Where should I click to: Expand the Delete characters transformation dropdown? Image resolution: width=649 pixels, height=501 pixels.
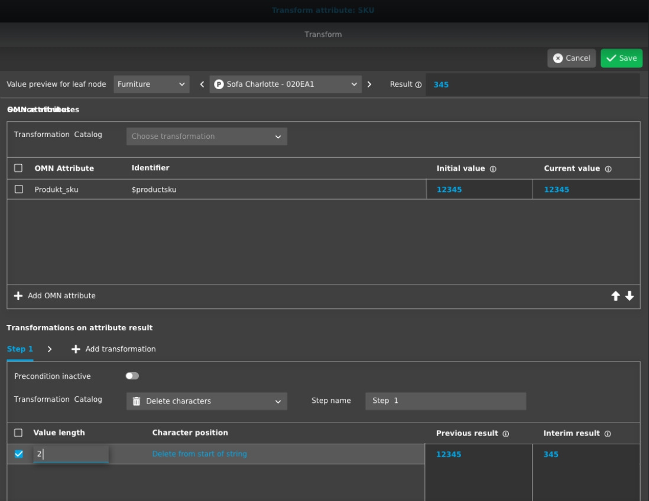206,401
